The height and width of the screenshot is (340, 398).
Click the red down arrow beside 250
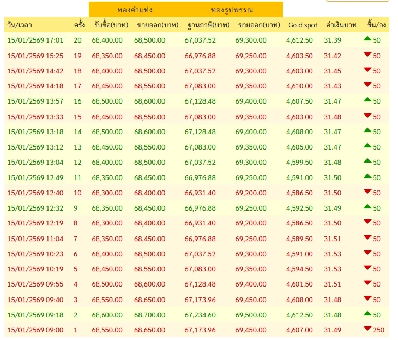[367, 329]
